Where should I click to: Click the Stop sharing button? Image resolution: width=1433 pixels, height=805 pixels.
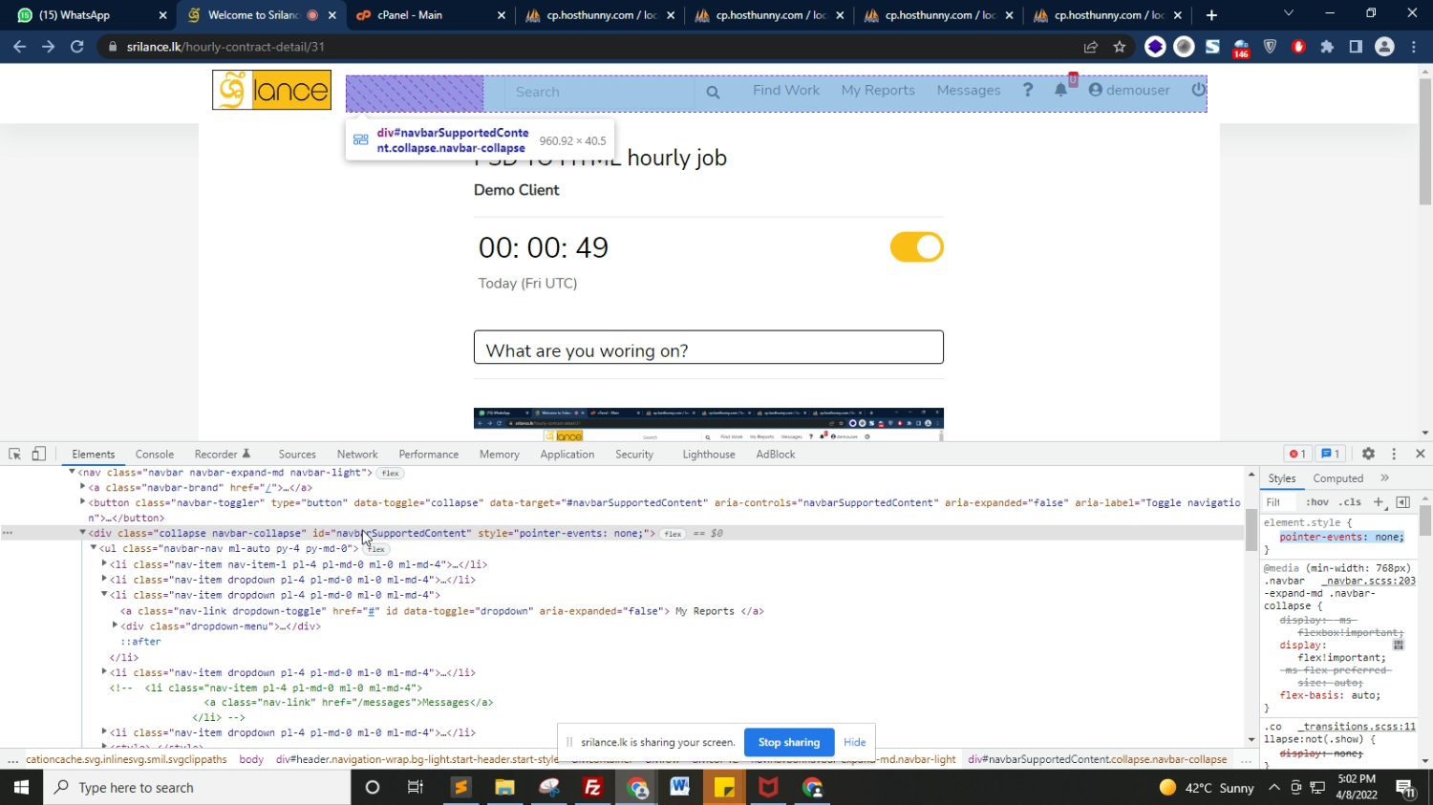coord(788,742)
